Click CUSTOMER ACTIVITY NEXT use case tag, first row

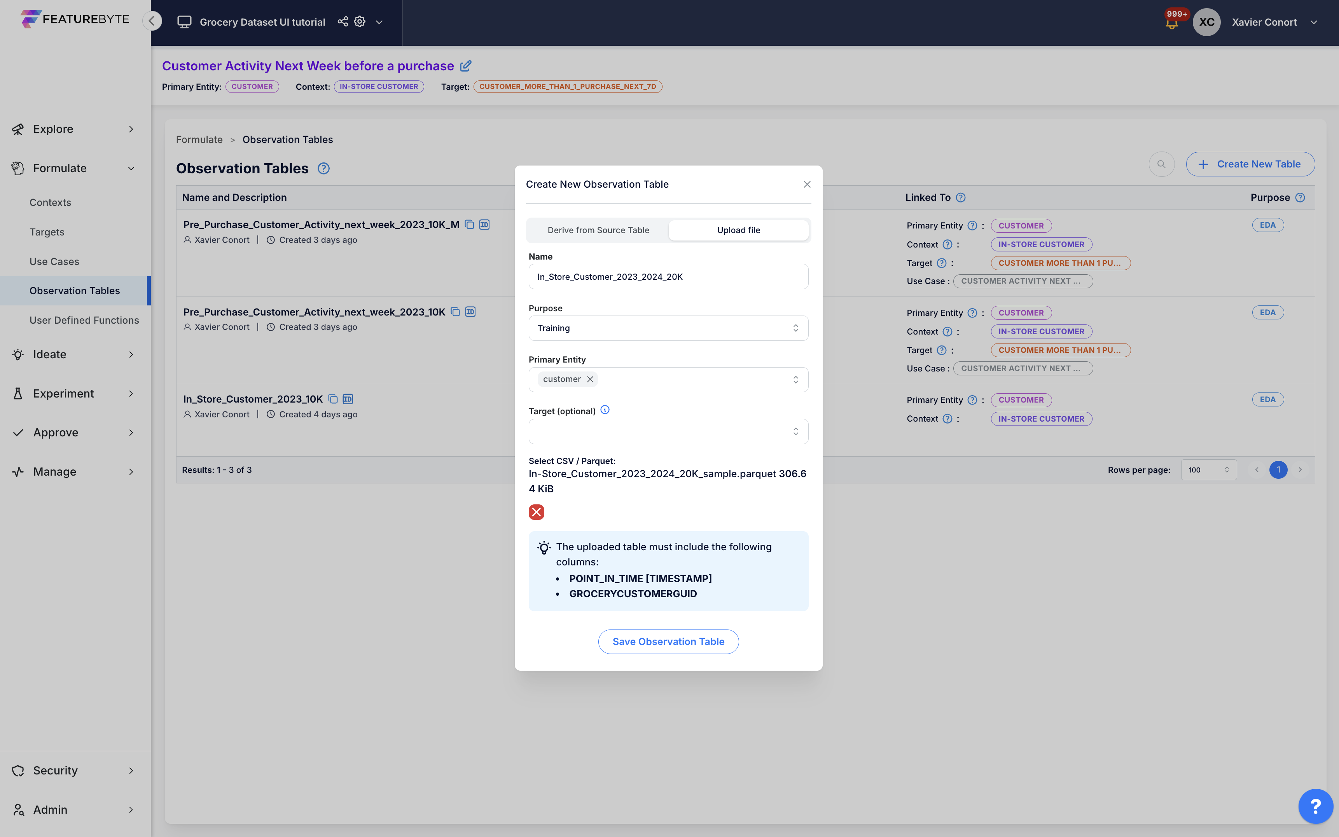tap(1022, 281)
